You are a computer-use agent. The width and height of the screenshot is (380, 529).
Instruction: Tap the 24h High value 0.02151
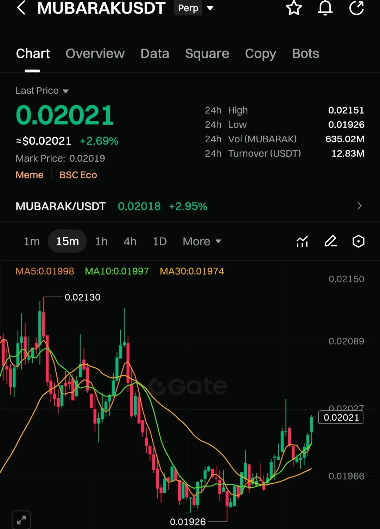click(x=346, y=110)
